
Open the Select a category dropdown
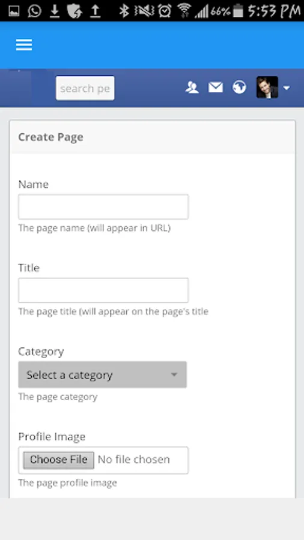pyautogui.click(x=102, y=374)
